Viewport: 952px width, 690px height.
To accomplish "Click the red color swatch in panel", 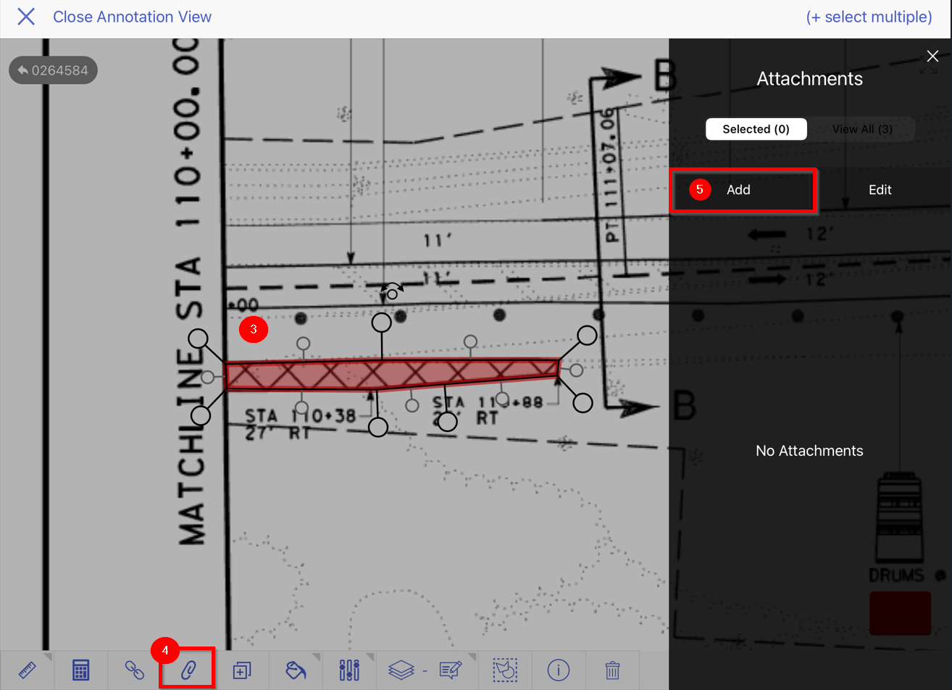I will [x=900, y=612].
